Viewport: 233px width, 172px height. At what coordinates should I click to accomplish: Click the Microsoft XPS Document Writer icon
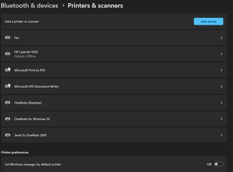pos(8,86)
